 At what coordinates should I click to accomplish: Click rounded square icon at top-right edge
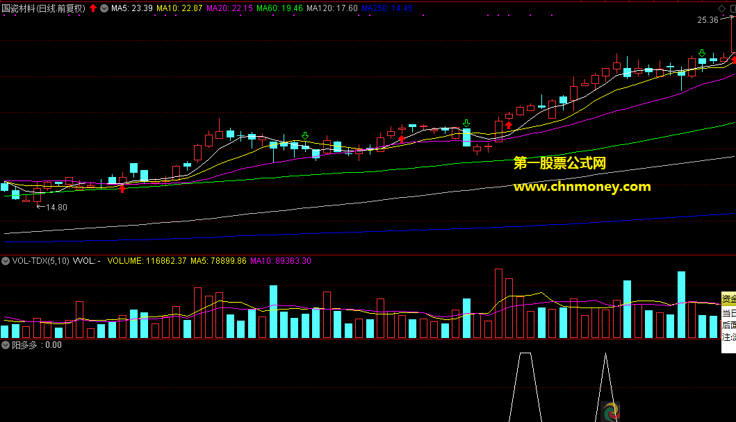[x=733, y=8]
